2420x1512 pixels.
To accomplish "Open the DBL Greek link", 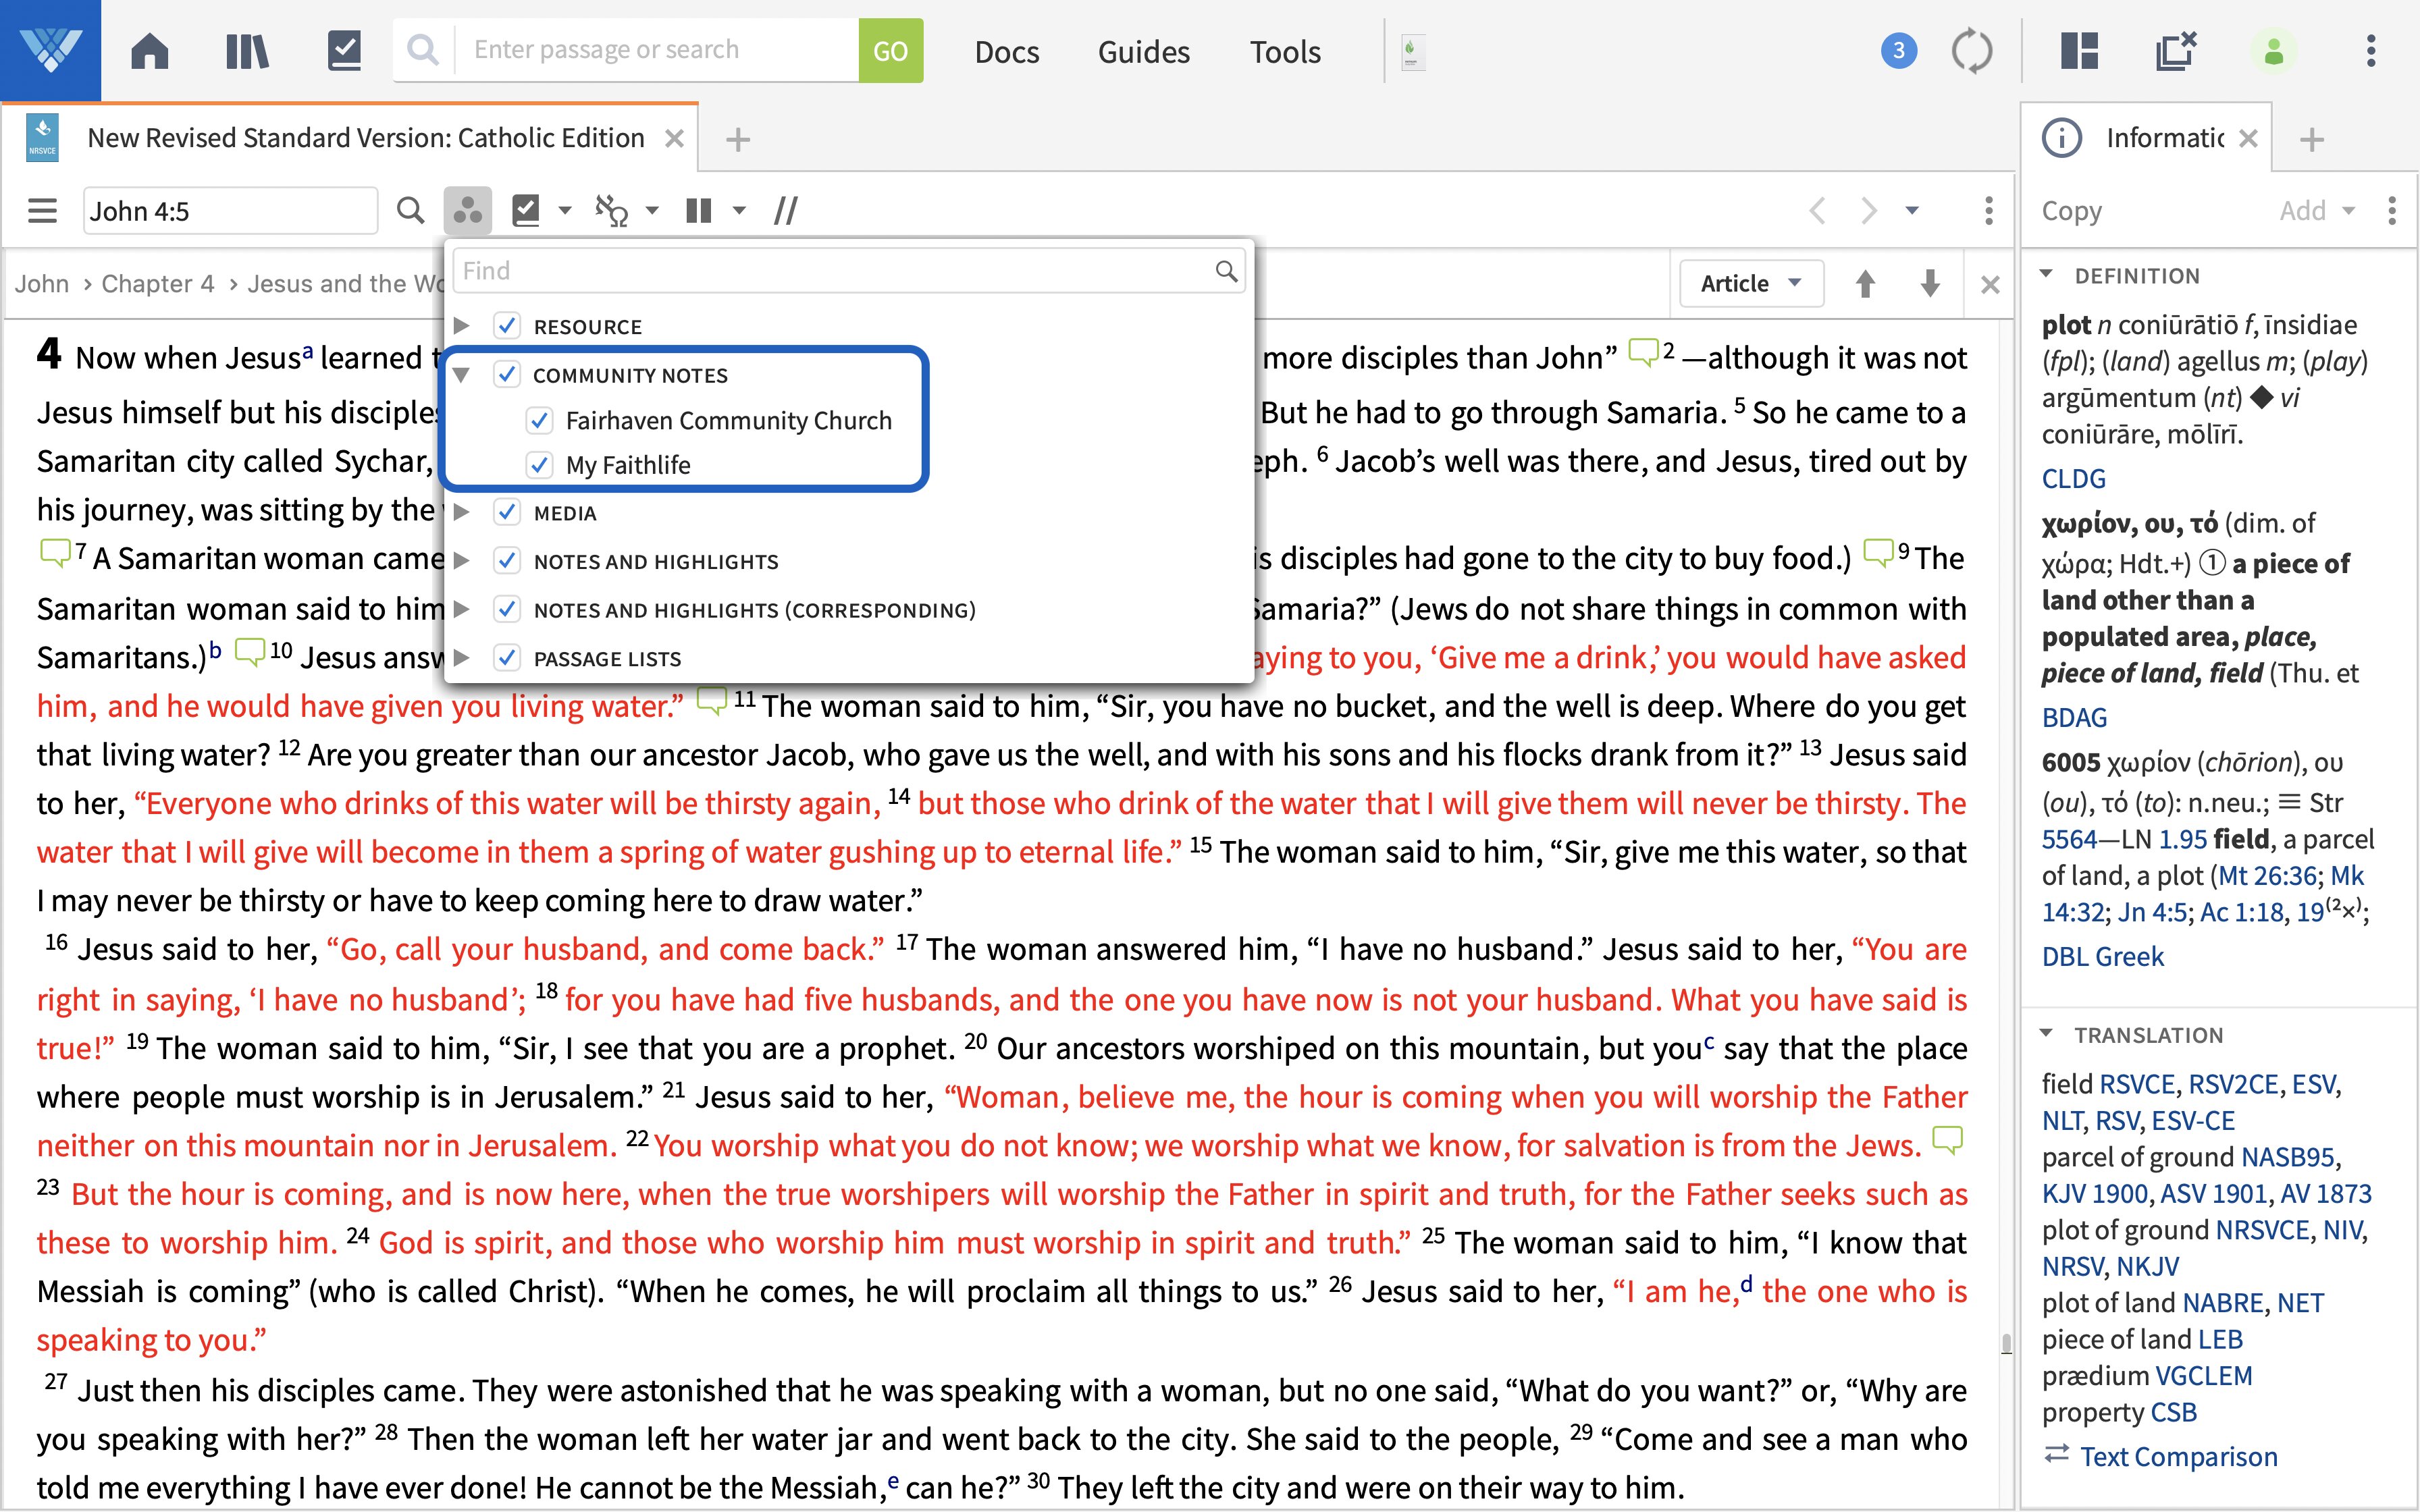I will (x=2102, y=957).
